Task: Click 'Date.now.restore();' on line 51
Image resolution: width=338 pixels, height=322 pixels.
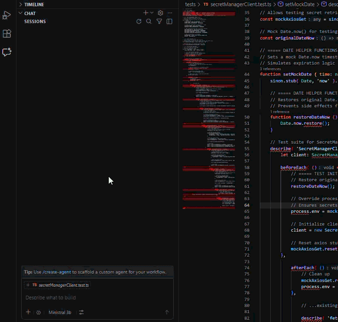Action: click(305, 123)
